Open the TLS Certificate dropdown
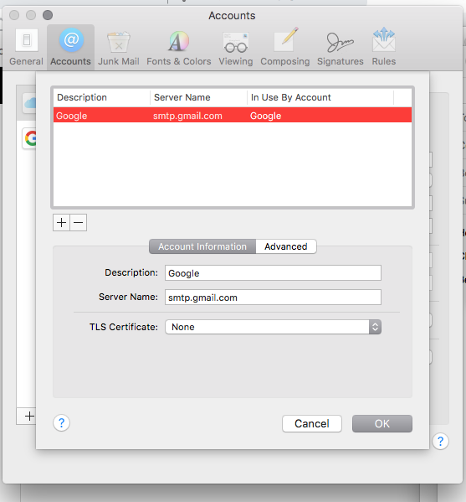466x502 pixels. (273, 327)
